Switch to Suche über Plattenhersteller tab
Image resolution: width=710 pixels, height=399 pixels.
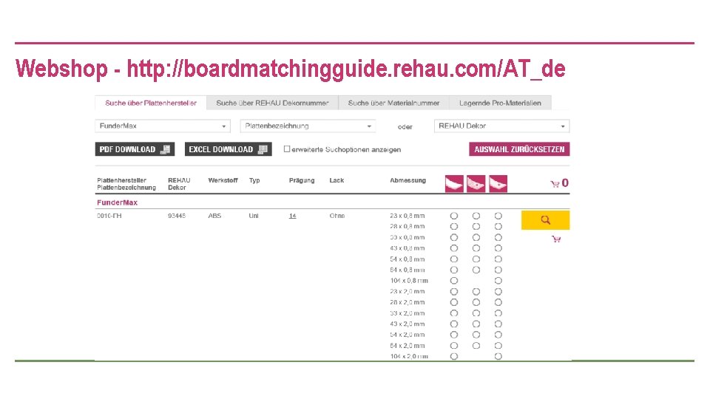pyautogui.click(x=151, y=103)
